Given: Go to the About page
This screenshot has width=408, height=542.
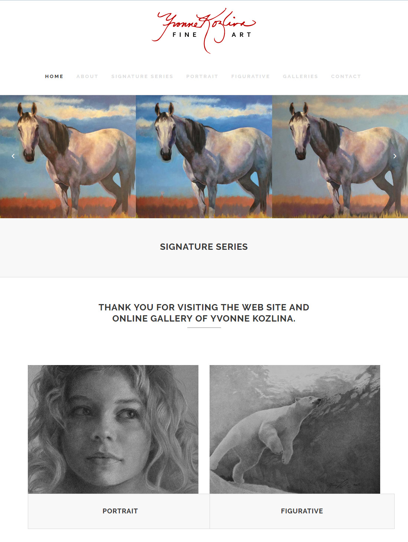Looking at the screenshot, I should pos(87,76).
